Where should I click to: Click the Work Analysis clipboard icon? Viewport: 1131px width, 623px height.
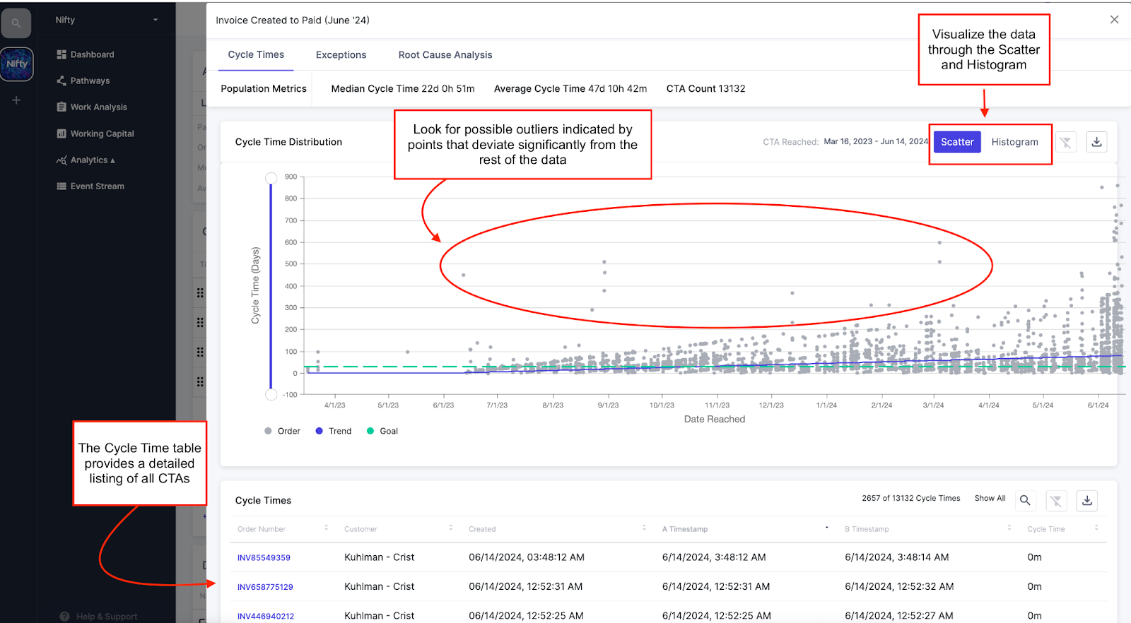(61, 107)
